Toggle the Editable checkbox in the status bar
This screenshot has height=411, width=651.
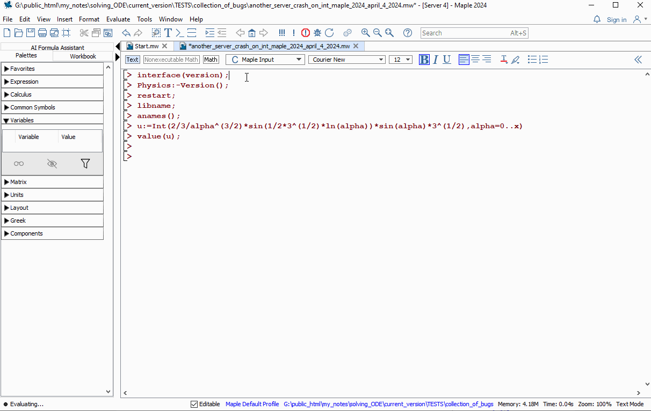point(194,404)
